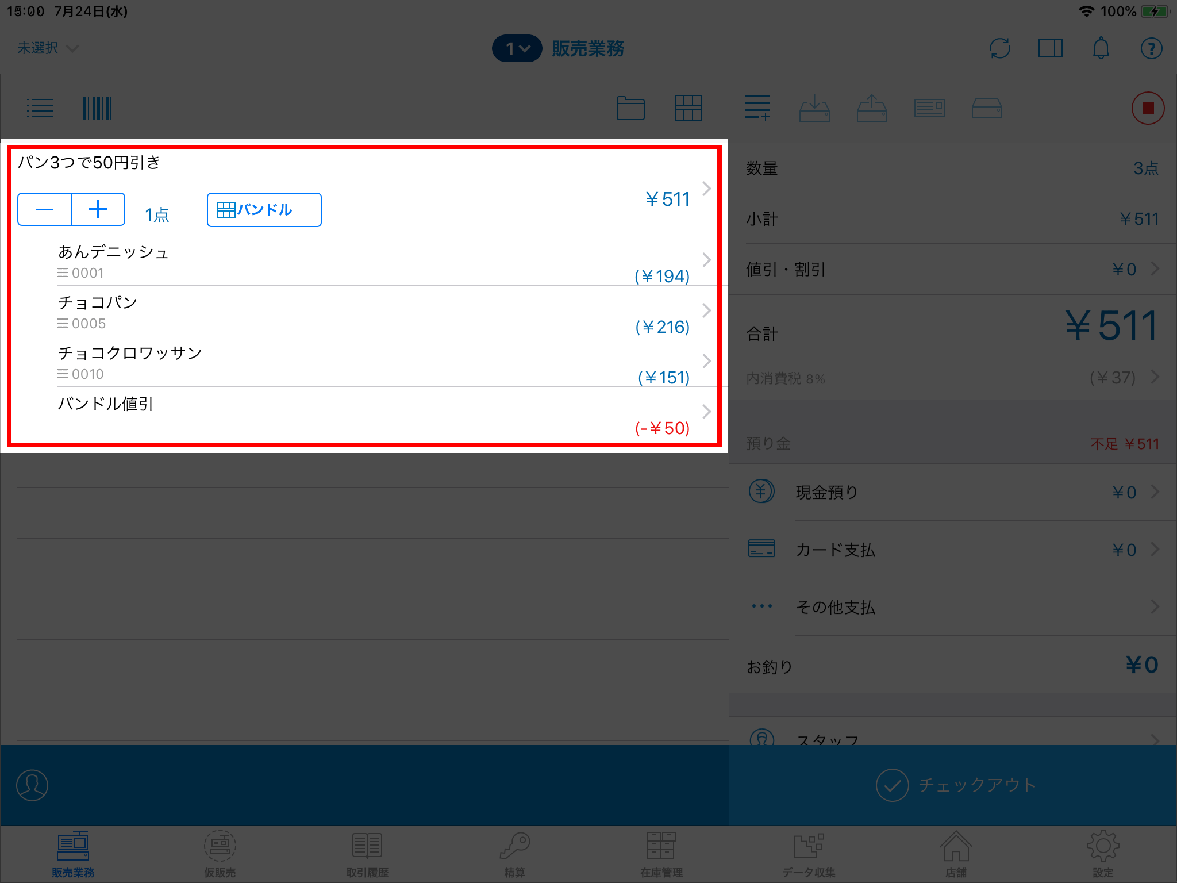The image size is (1177, 883).
Task: Tap the customer profile icon
Action: (32, 785)
